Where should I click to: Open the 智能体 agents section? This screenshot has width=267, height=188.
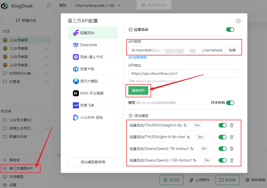pyautogui.click(x=11, y=160)
